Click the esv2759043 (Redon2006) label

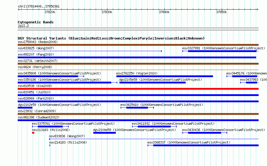(38, 42)
